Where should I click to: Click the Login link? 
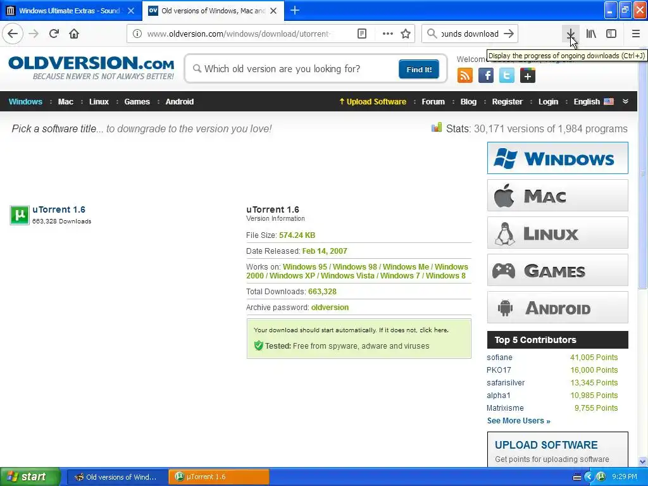pyautogui.click(x=548, y=102)
